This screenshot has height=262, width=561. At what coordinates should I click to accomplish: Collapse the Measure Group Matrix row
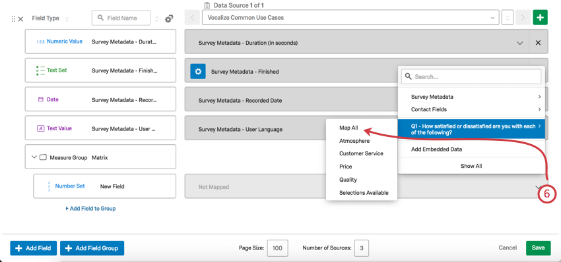click(x=34, y=157)
